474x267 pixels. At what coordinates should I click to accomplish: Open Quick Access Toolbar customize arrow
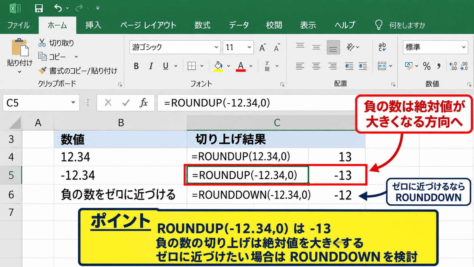point(98,8)
